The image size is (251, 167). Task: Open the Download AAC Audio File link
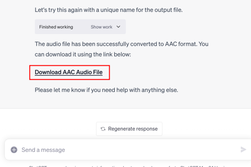pyautogui.click(x=69, y=72)
